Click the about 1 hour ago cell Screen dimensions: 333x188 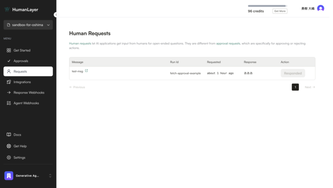tap(220, 73)
